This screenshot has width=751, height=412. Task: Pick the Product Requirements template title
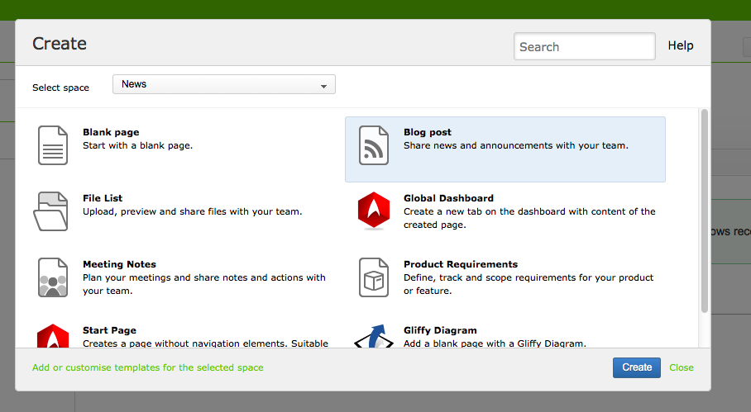pyautogui.click(x=460, y=264)
